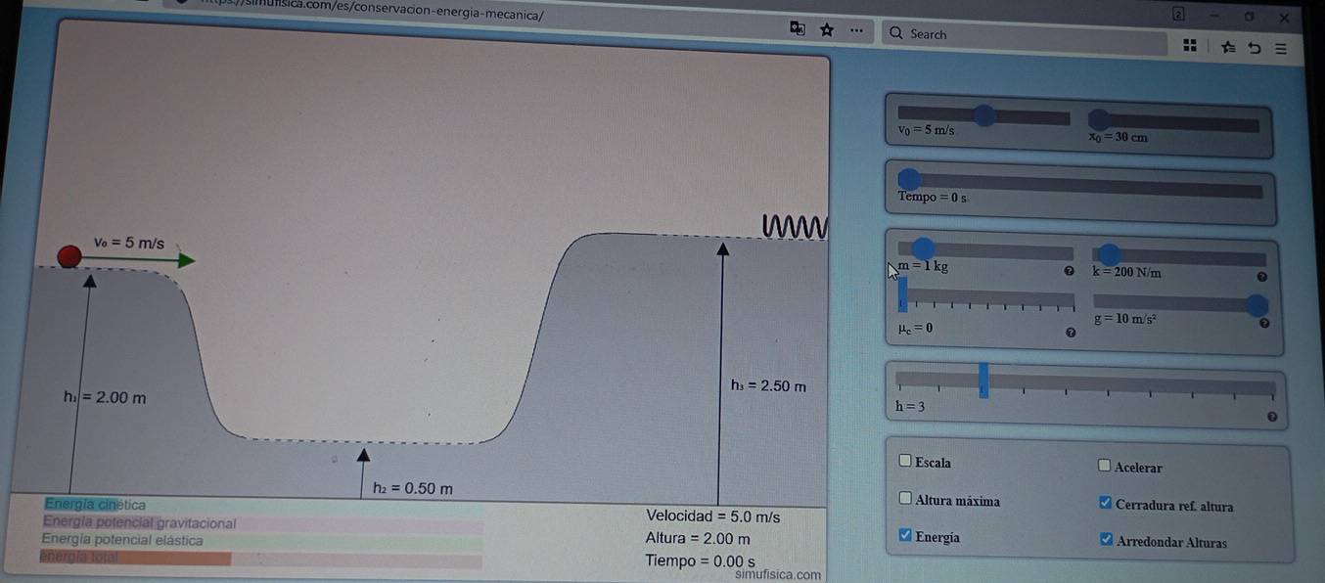
Task: Click the undo arrow icon in the toolbar
Action: click(1254, 46)
